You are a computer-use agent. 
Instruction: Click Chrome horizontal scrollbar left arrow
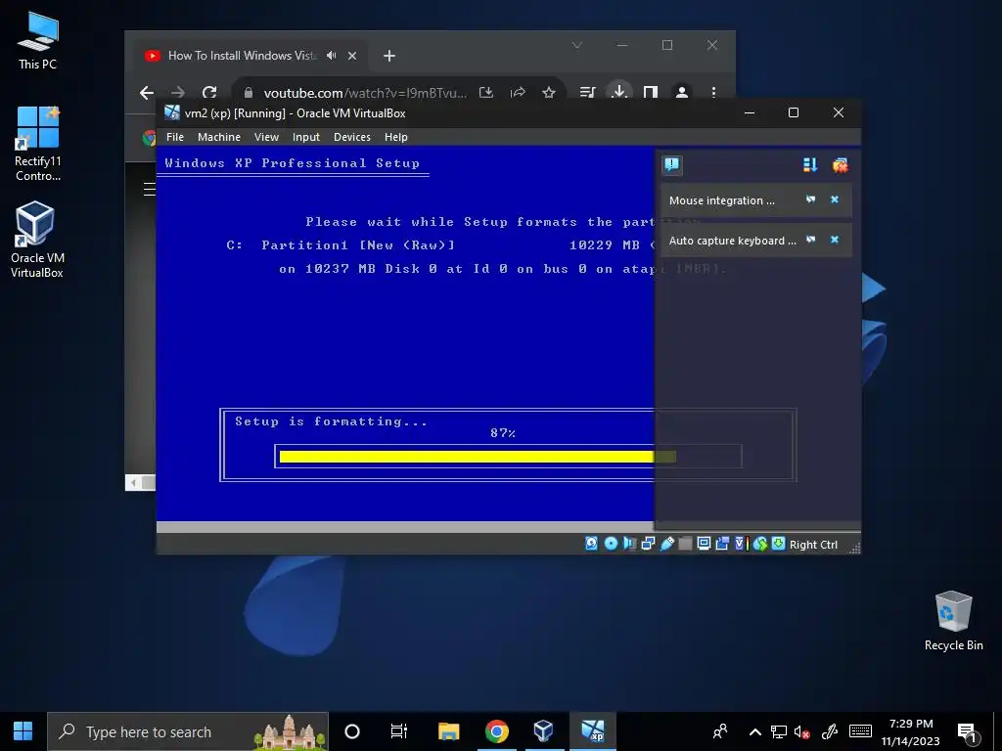[133, 483]
